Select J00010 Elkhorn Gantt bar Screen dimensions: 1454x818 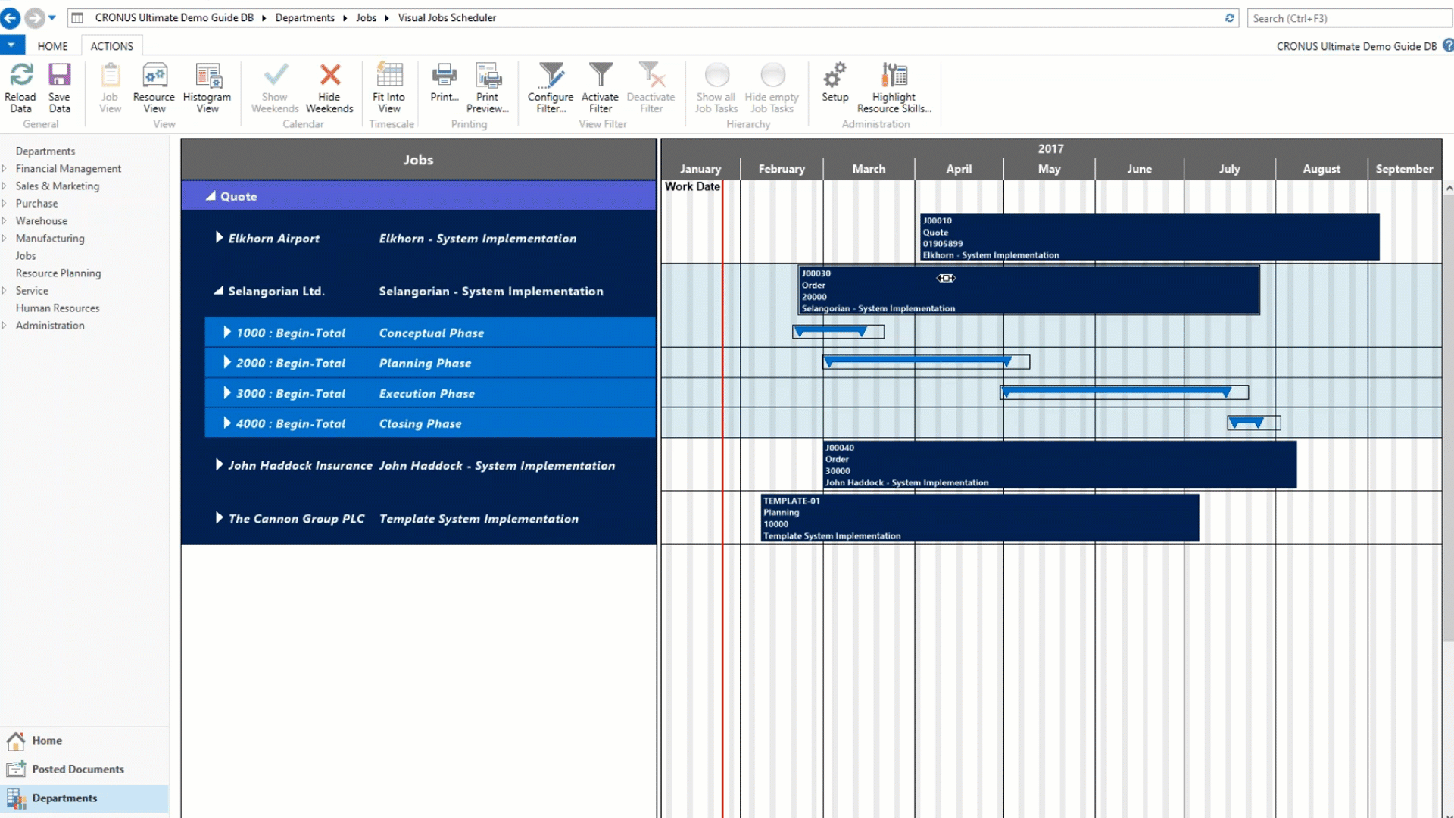[x=1150, y=237]
